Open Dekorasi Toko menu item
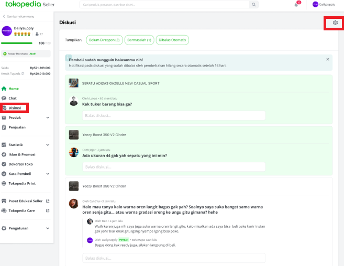This screenshot has width=344, height=266. [20, 164]
